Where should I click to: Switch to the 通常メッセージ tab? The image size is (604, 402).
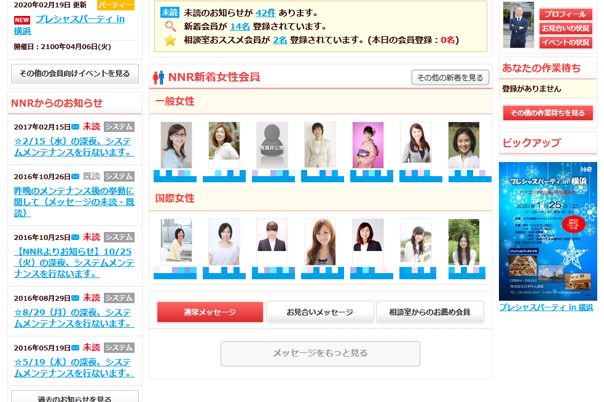pyautogui.click(x=210, y=312)
